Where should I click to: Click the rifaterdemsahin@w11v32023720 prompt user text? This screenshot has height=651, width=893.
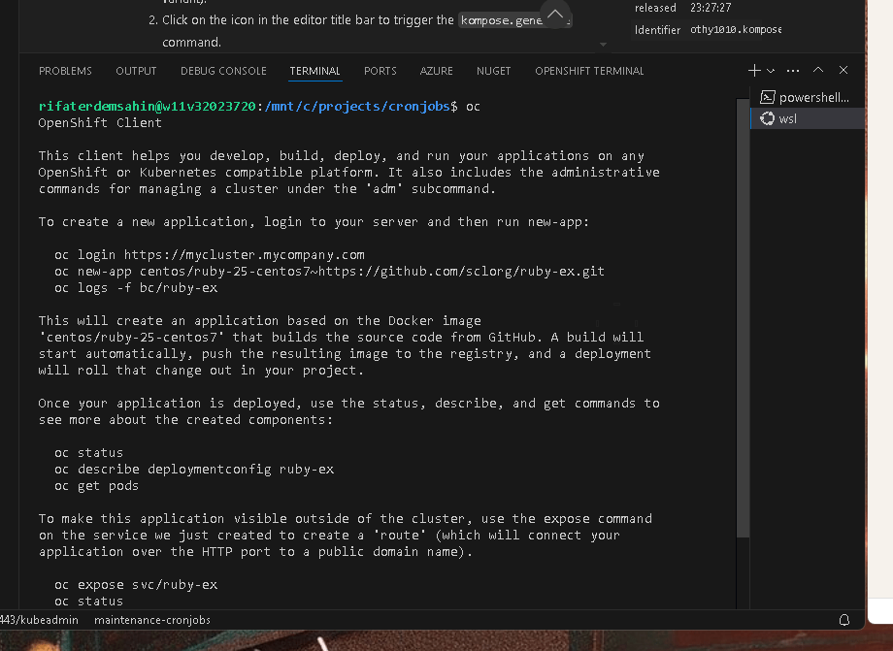tap(147, 107)
